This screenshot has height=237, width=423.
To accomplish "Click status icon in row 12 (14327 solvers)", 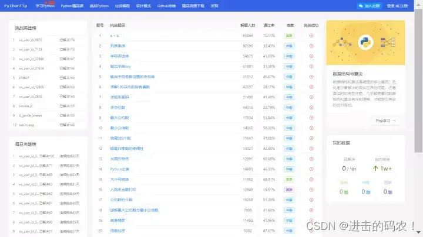I will point(311,148).
